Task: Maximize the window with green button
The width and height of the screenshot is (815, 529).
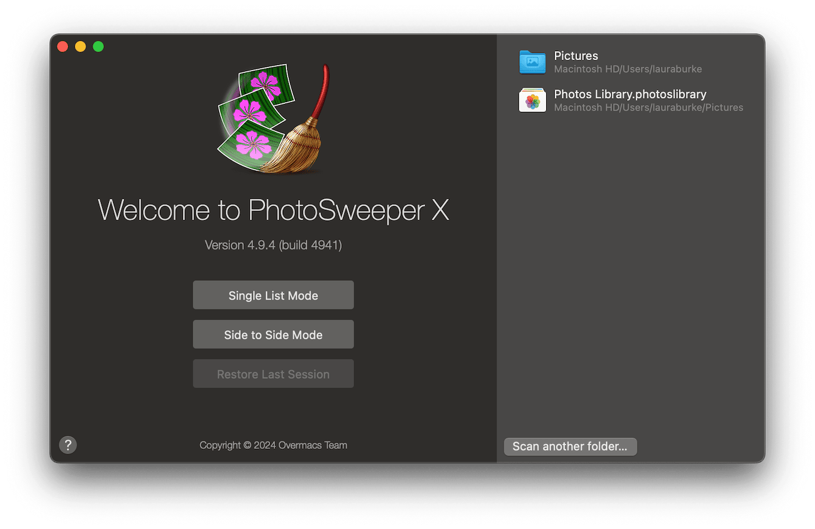Action: (x=98, y=46)
